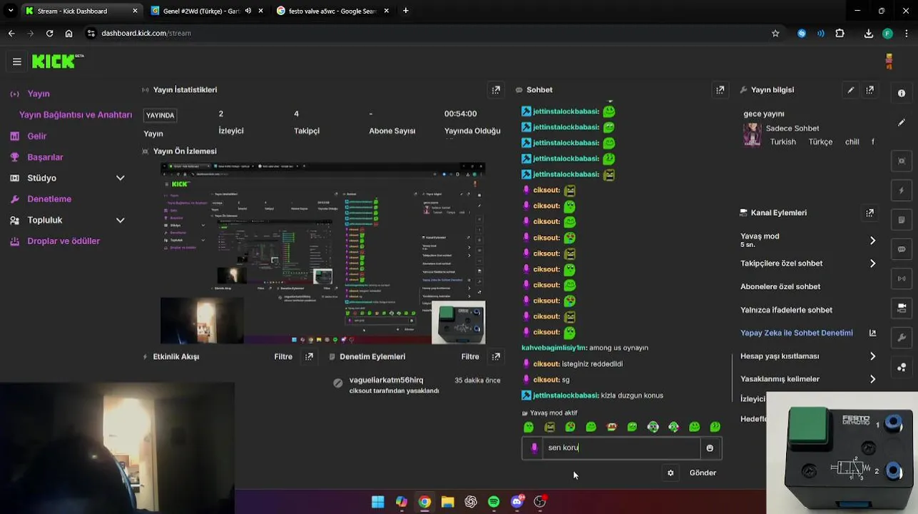This screenshot has width=918, height=514.
Task: Open Denetleme in sidebar
Action: click(49, 199)
